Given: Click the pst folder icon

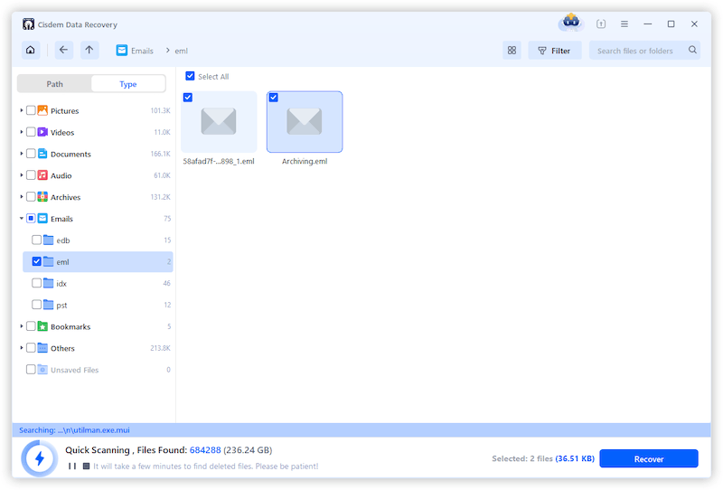Looking at the screenshot, I should tap(49, 305).
